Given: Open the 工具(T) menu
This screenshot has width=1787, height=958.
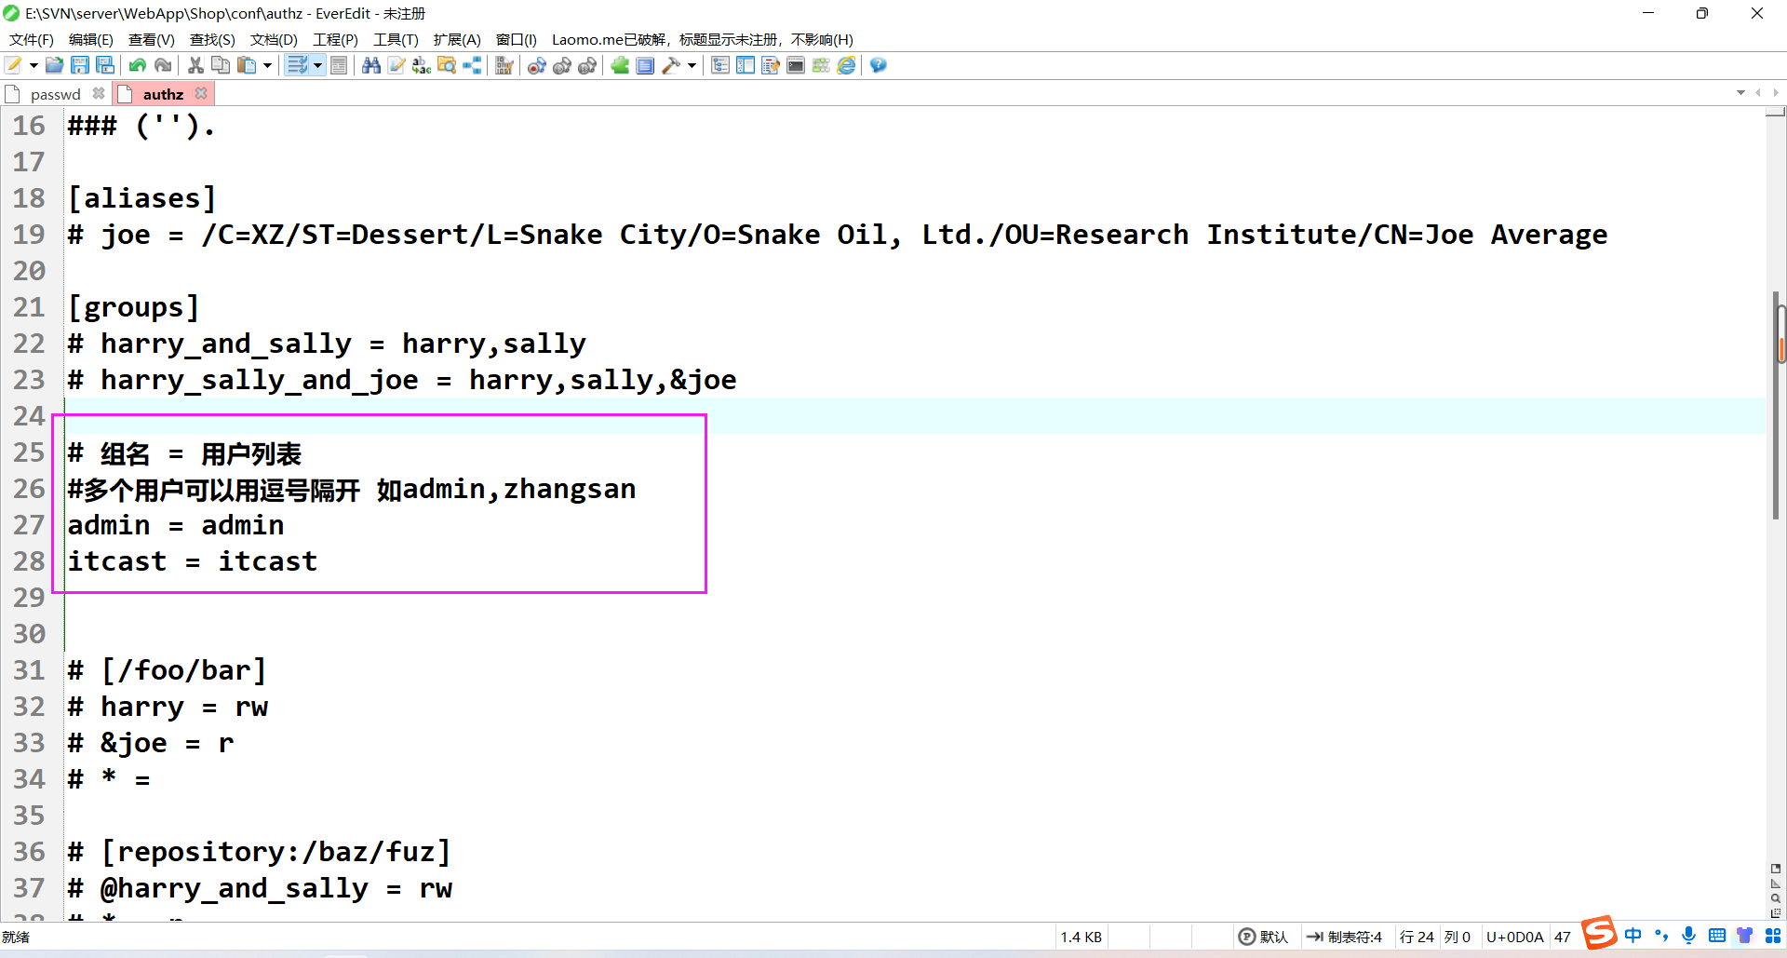Looking at the screenshot, I should (x=396, y=39).
